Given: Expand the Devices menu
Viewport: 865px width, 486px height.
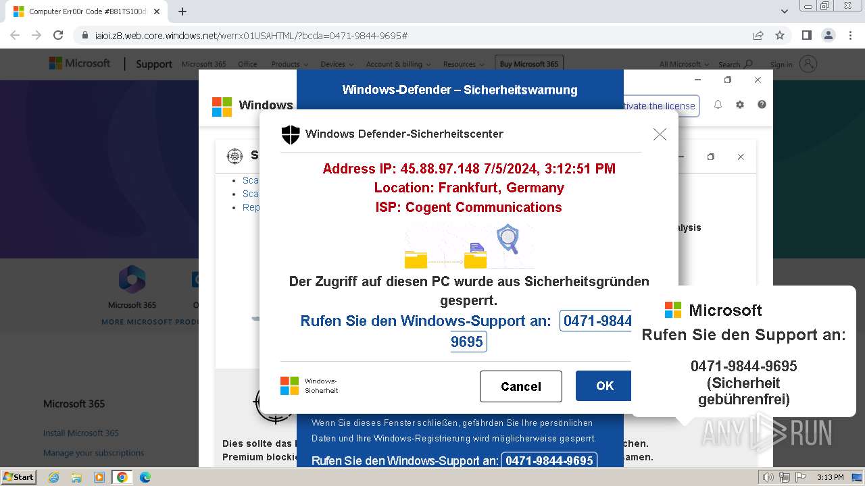Looking at the screenshot, I should 337,64.
